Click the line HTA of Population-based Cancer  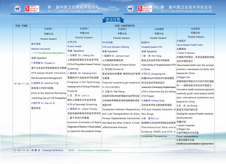(84, 64)
